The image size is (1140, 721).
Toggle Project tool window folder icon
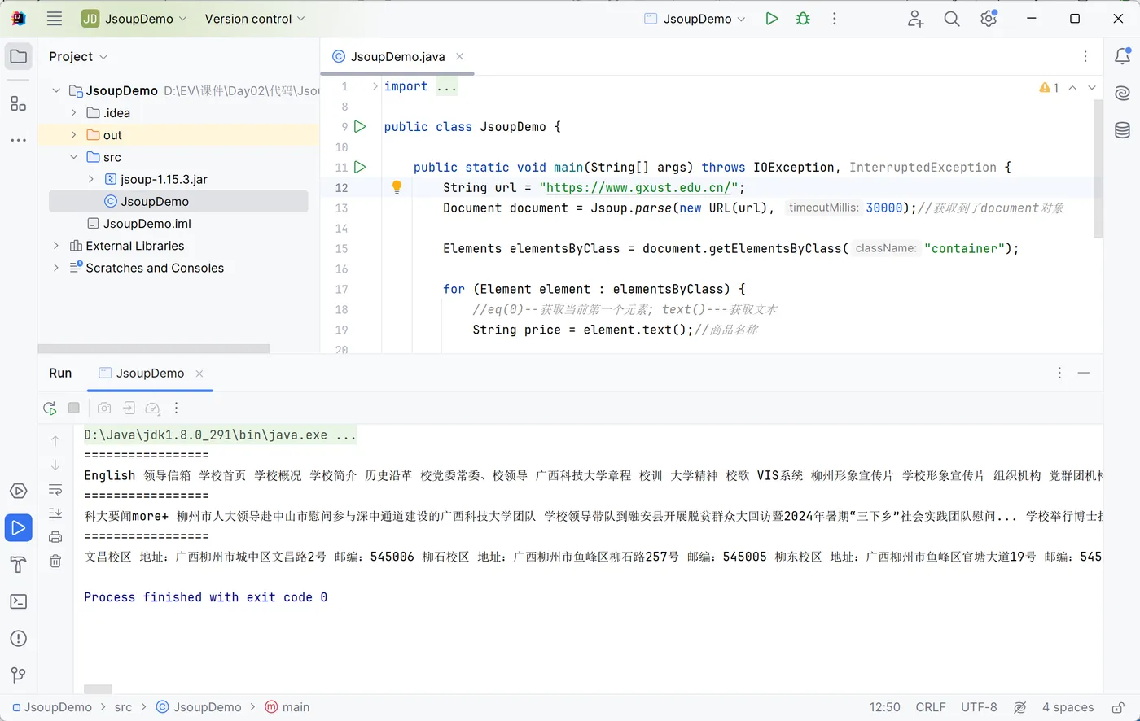click(19, 57)
